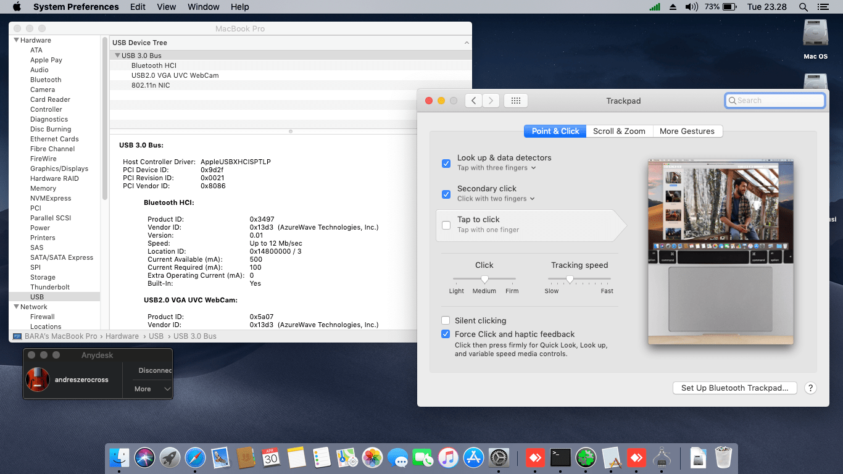Open the show all preferences grid icon

tap(515, 100)
